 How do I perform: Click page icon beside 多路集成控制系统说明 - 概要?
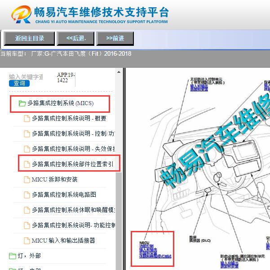pyautogui.click(x=27, y=119)
